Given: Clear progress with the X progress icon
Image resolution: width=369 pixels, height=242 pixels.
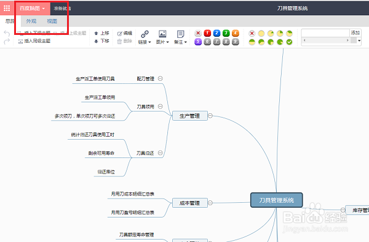Looking at the screenshot, I should click(252, 33).
